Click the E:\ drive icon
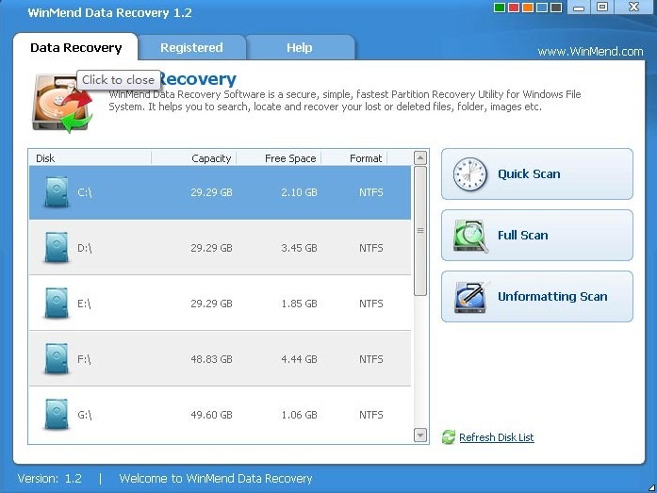The image size is (657, 493). 57,304
